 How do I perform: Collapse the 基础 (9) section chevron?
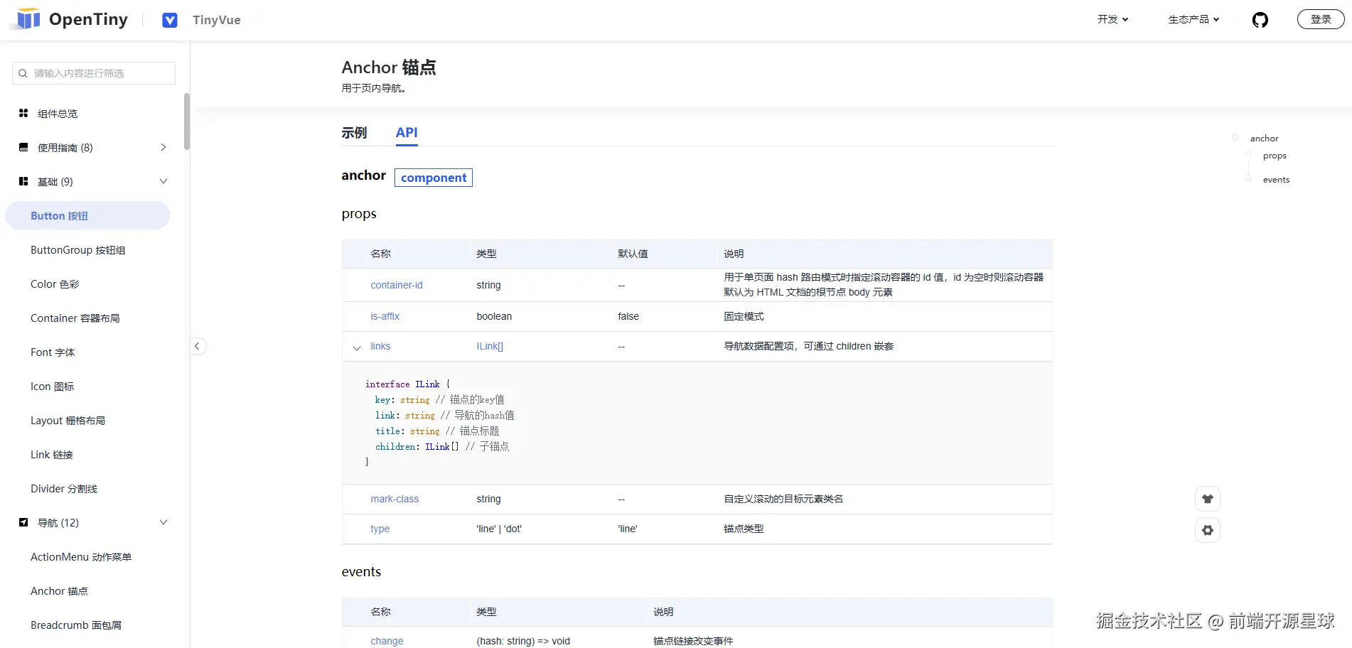click(x=163, y=181)
